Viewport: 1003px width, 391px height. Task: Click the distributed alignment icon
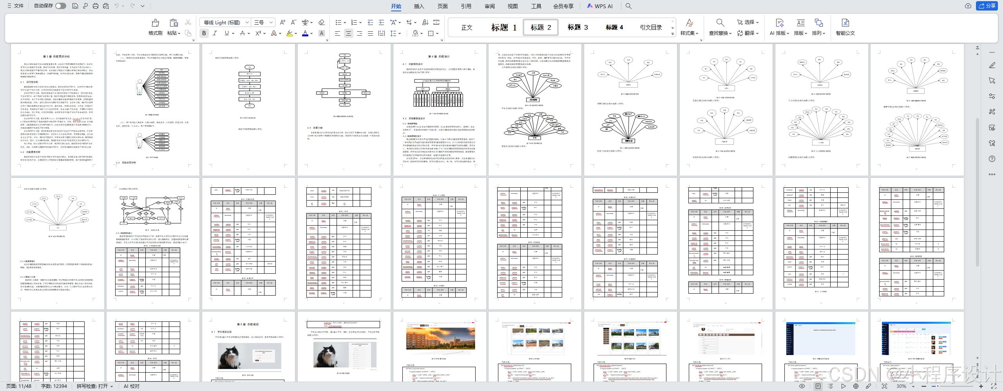(x=381, y=34)
